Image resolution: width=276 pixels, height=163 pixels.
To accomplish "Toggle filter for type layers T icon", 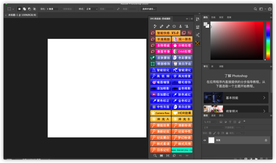I will coord(230,122).
